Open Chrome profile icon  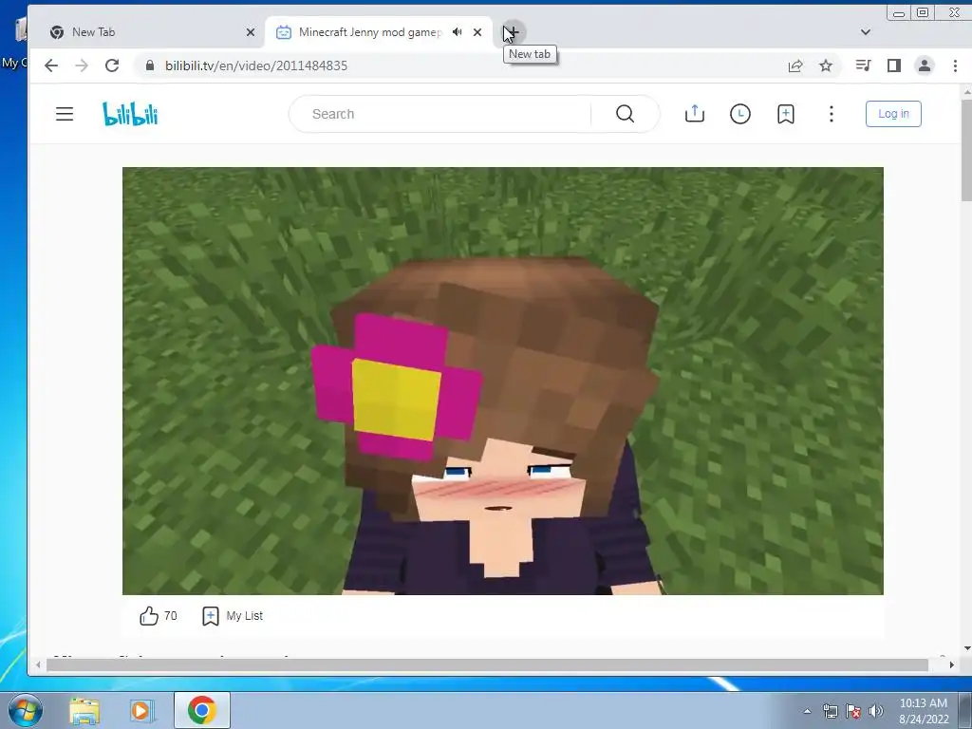925,65
